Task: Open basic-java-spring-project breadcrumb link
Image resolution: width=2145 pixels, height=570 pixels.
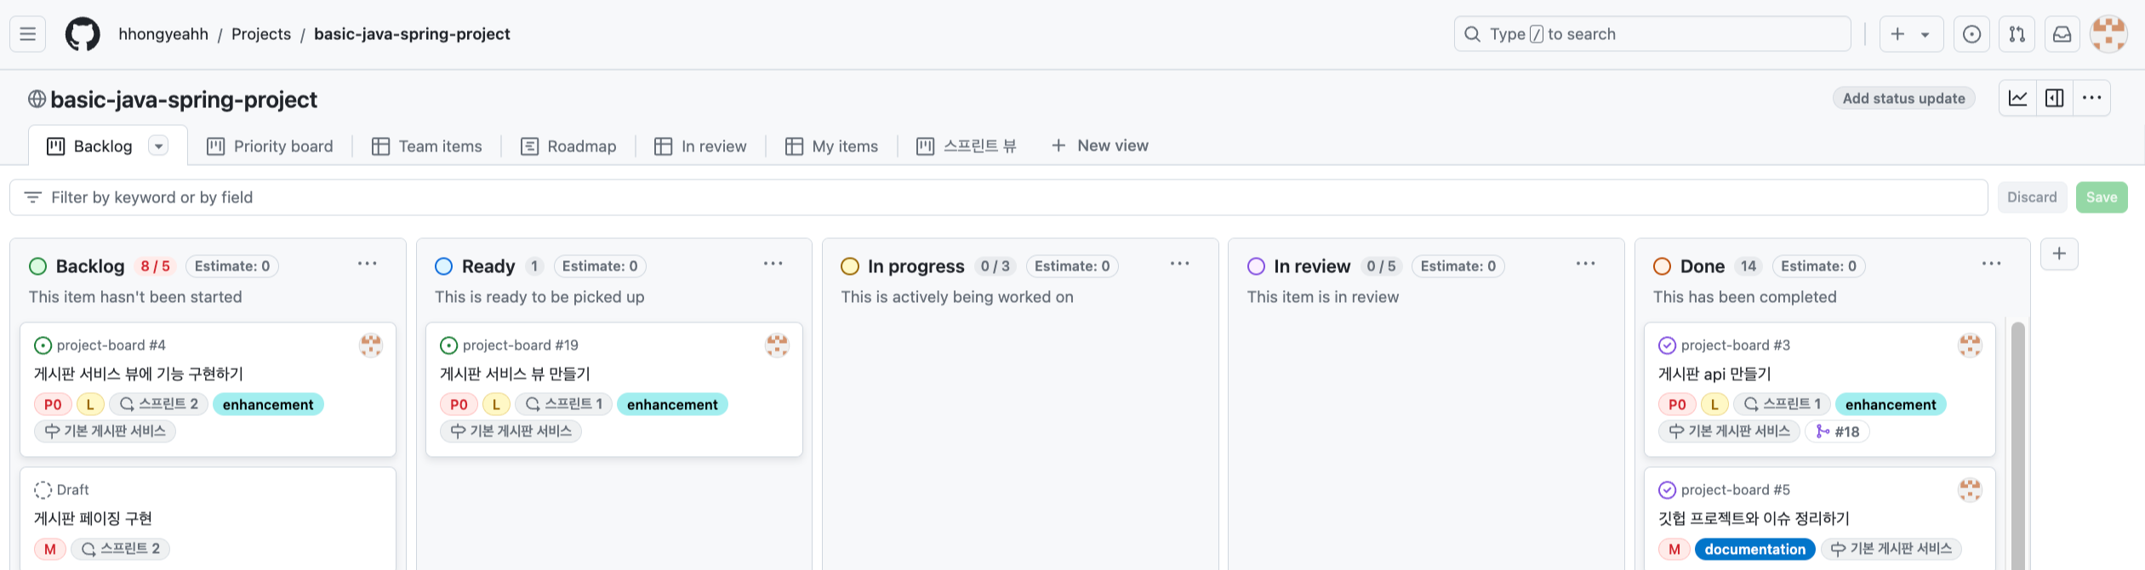Action: click(412, 34)
